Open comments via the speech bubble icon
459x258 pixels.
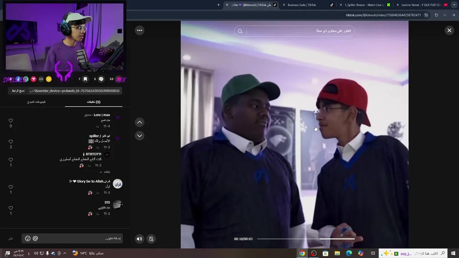coord(101,79)
